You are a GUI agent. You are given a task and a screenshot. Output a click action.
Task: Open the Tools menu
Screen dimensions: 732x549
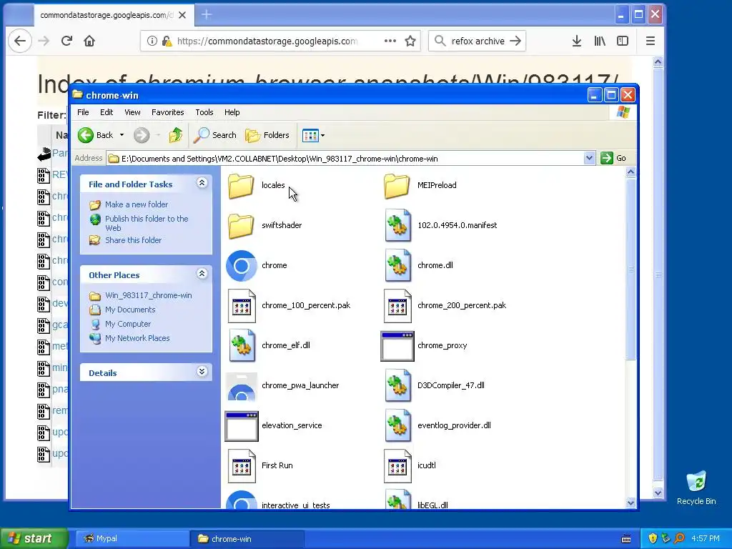pos(204,112)
